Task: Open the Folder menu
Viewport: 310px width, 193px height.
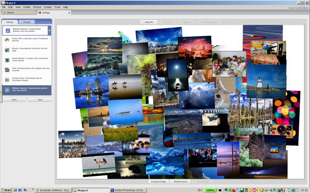Action: 27,7
